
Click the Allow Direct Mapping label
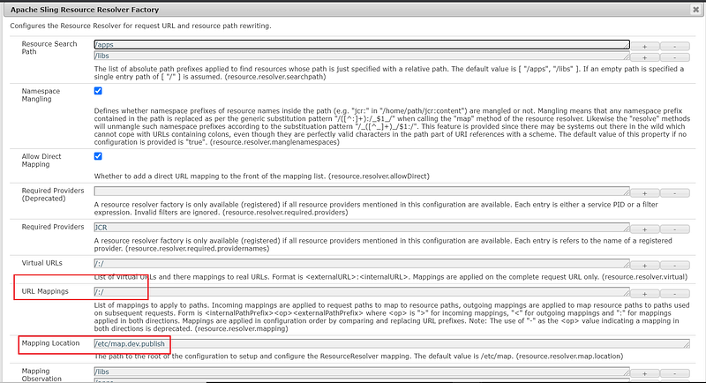41,161
